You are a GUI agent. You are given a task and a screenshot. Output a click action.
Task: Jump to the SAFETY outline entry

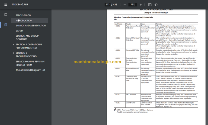(x=19, y=31)
